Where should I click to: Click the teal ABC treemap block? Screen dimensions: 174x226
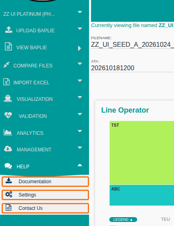[142, 195]
